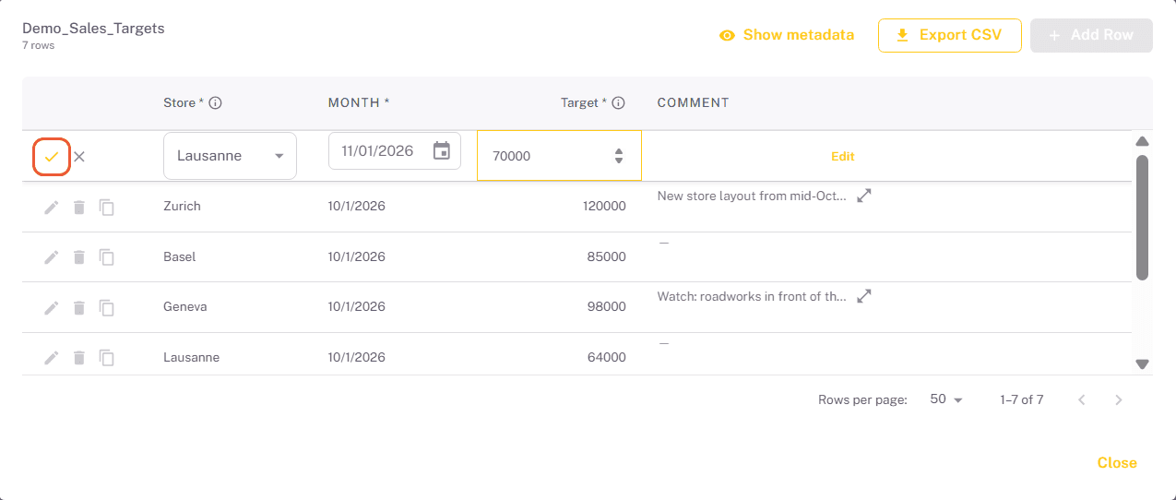Click the table scrollbar up arrow
This screenshot has width=1176, height=500.
pyautogui.click(x=1142, y=142)
